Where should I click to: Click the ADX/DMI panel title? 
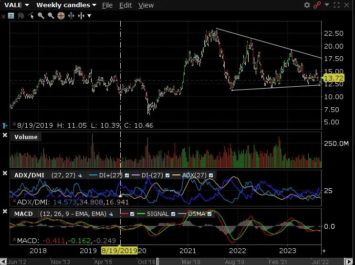click(x=29, y=175)
